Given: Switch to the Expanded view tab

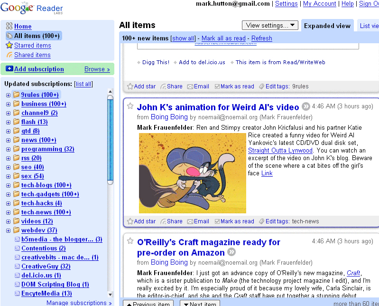Looking at the screenshot, I should [x=327, y=26].
